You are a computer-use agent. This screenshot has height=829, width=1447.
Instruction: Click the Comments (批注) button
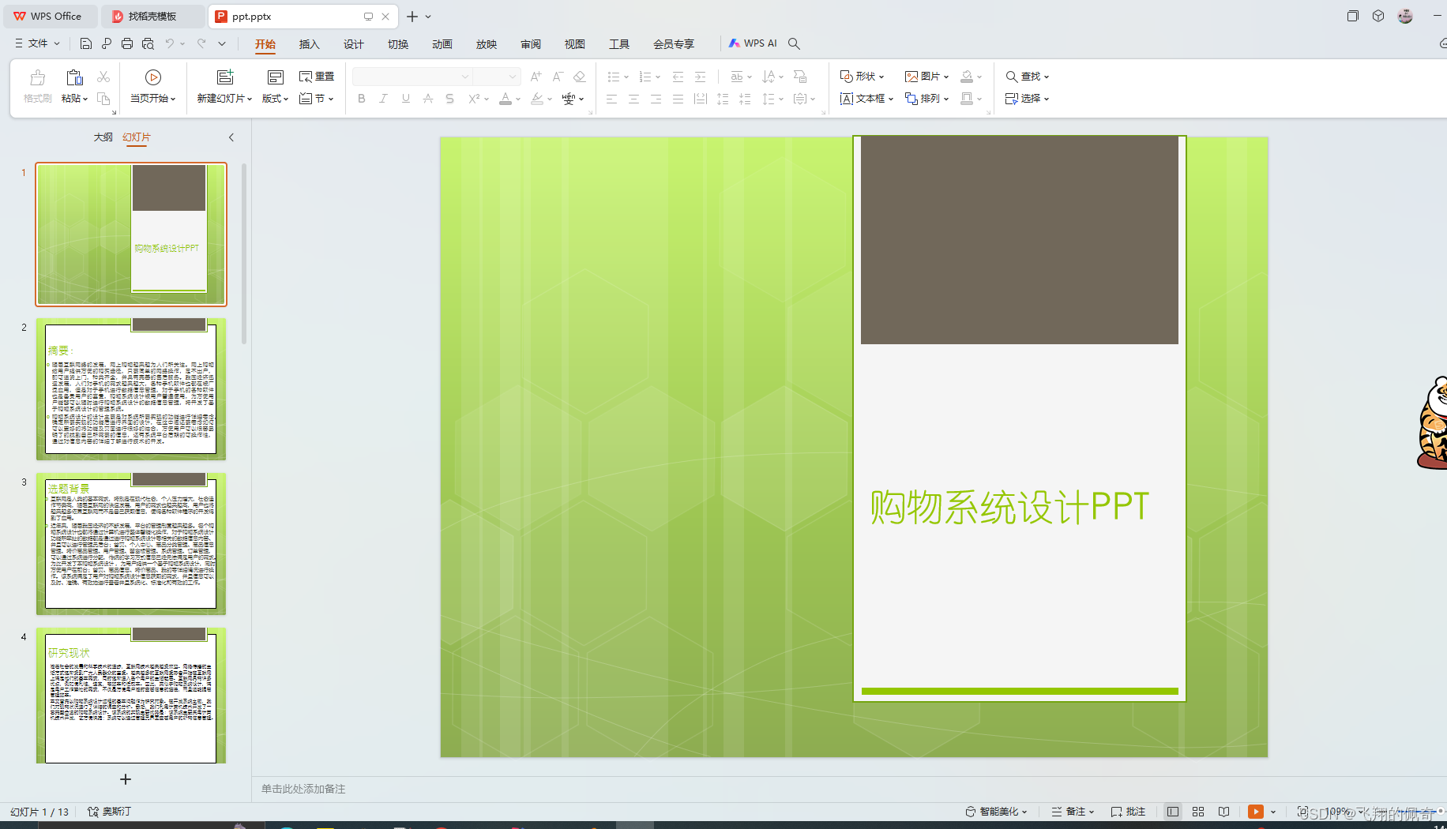coord(1128,812)
